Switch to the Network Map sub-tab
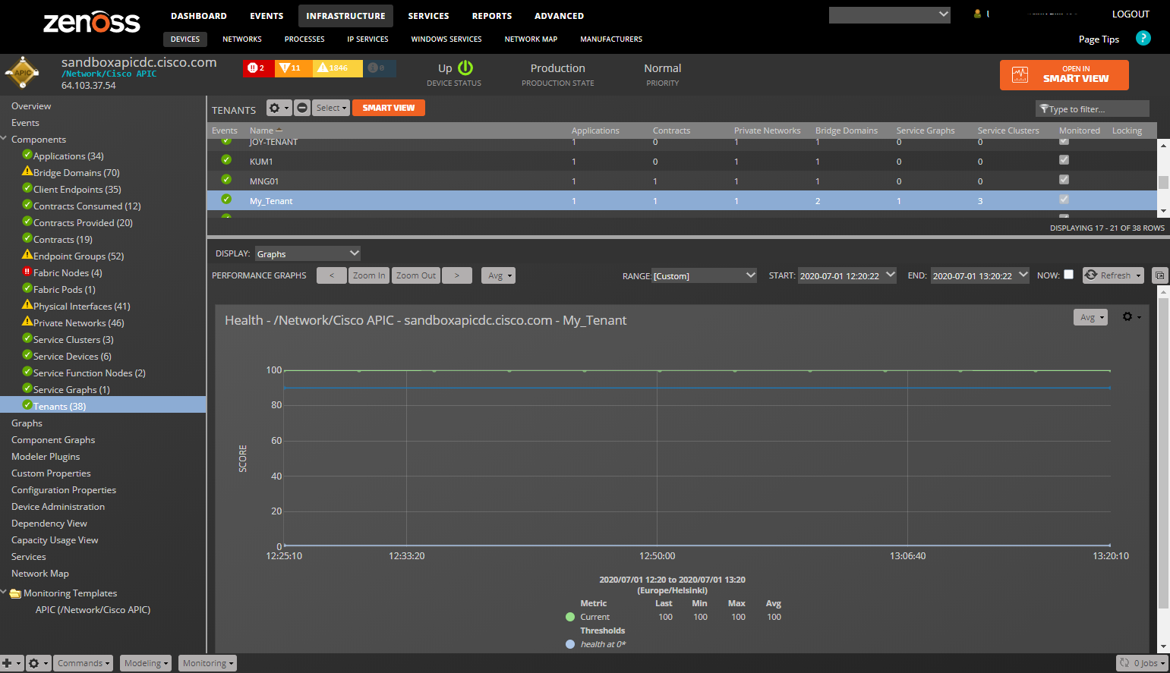Screen dimensions: 1170x673 [531, 39]
